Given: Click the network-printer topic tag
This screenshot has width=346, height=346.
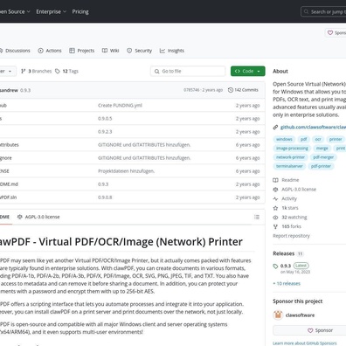Looking at the screenshot, I should coord(290,157).
